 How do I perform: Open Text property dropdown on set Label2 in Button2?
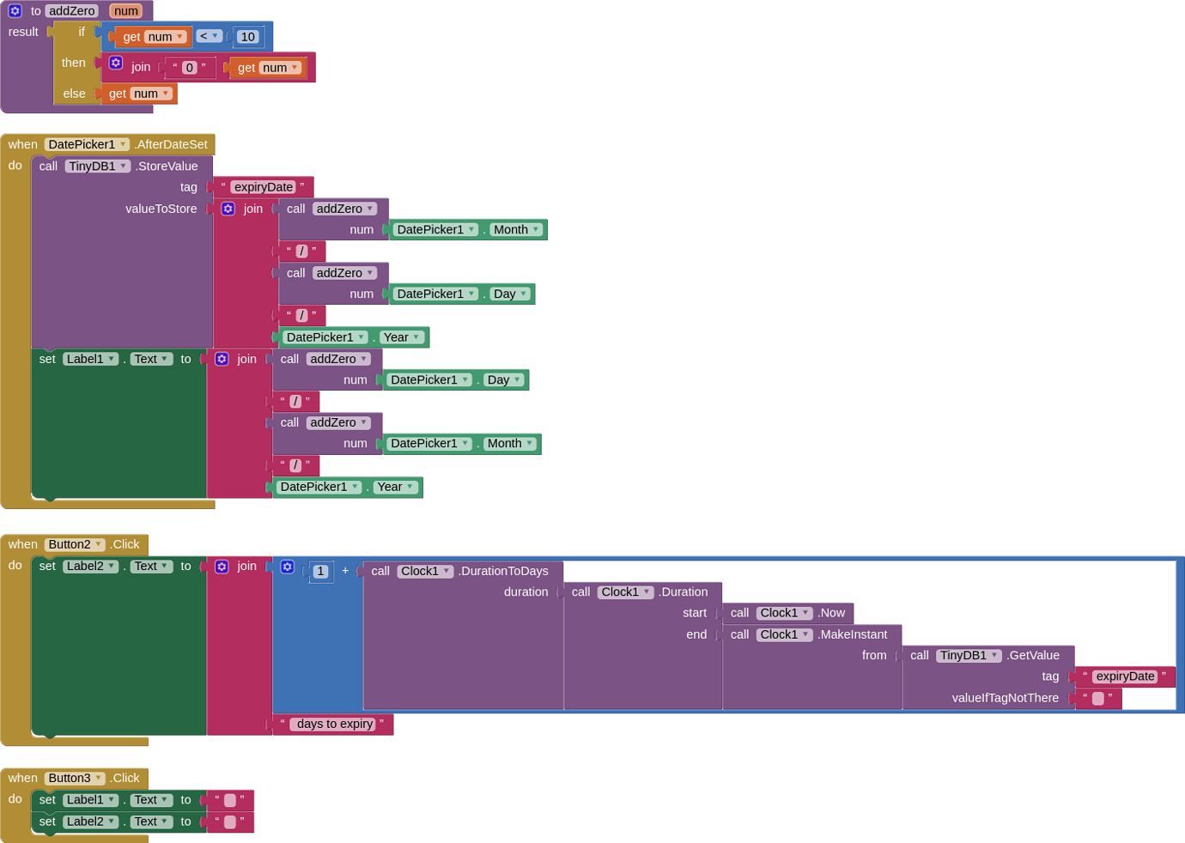[151, 567]
